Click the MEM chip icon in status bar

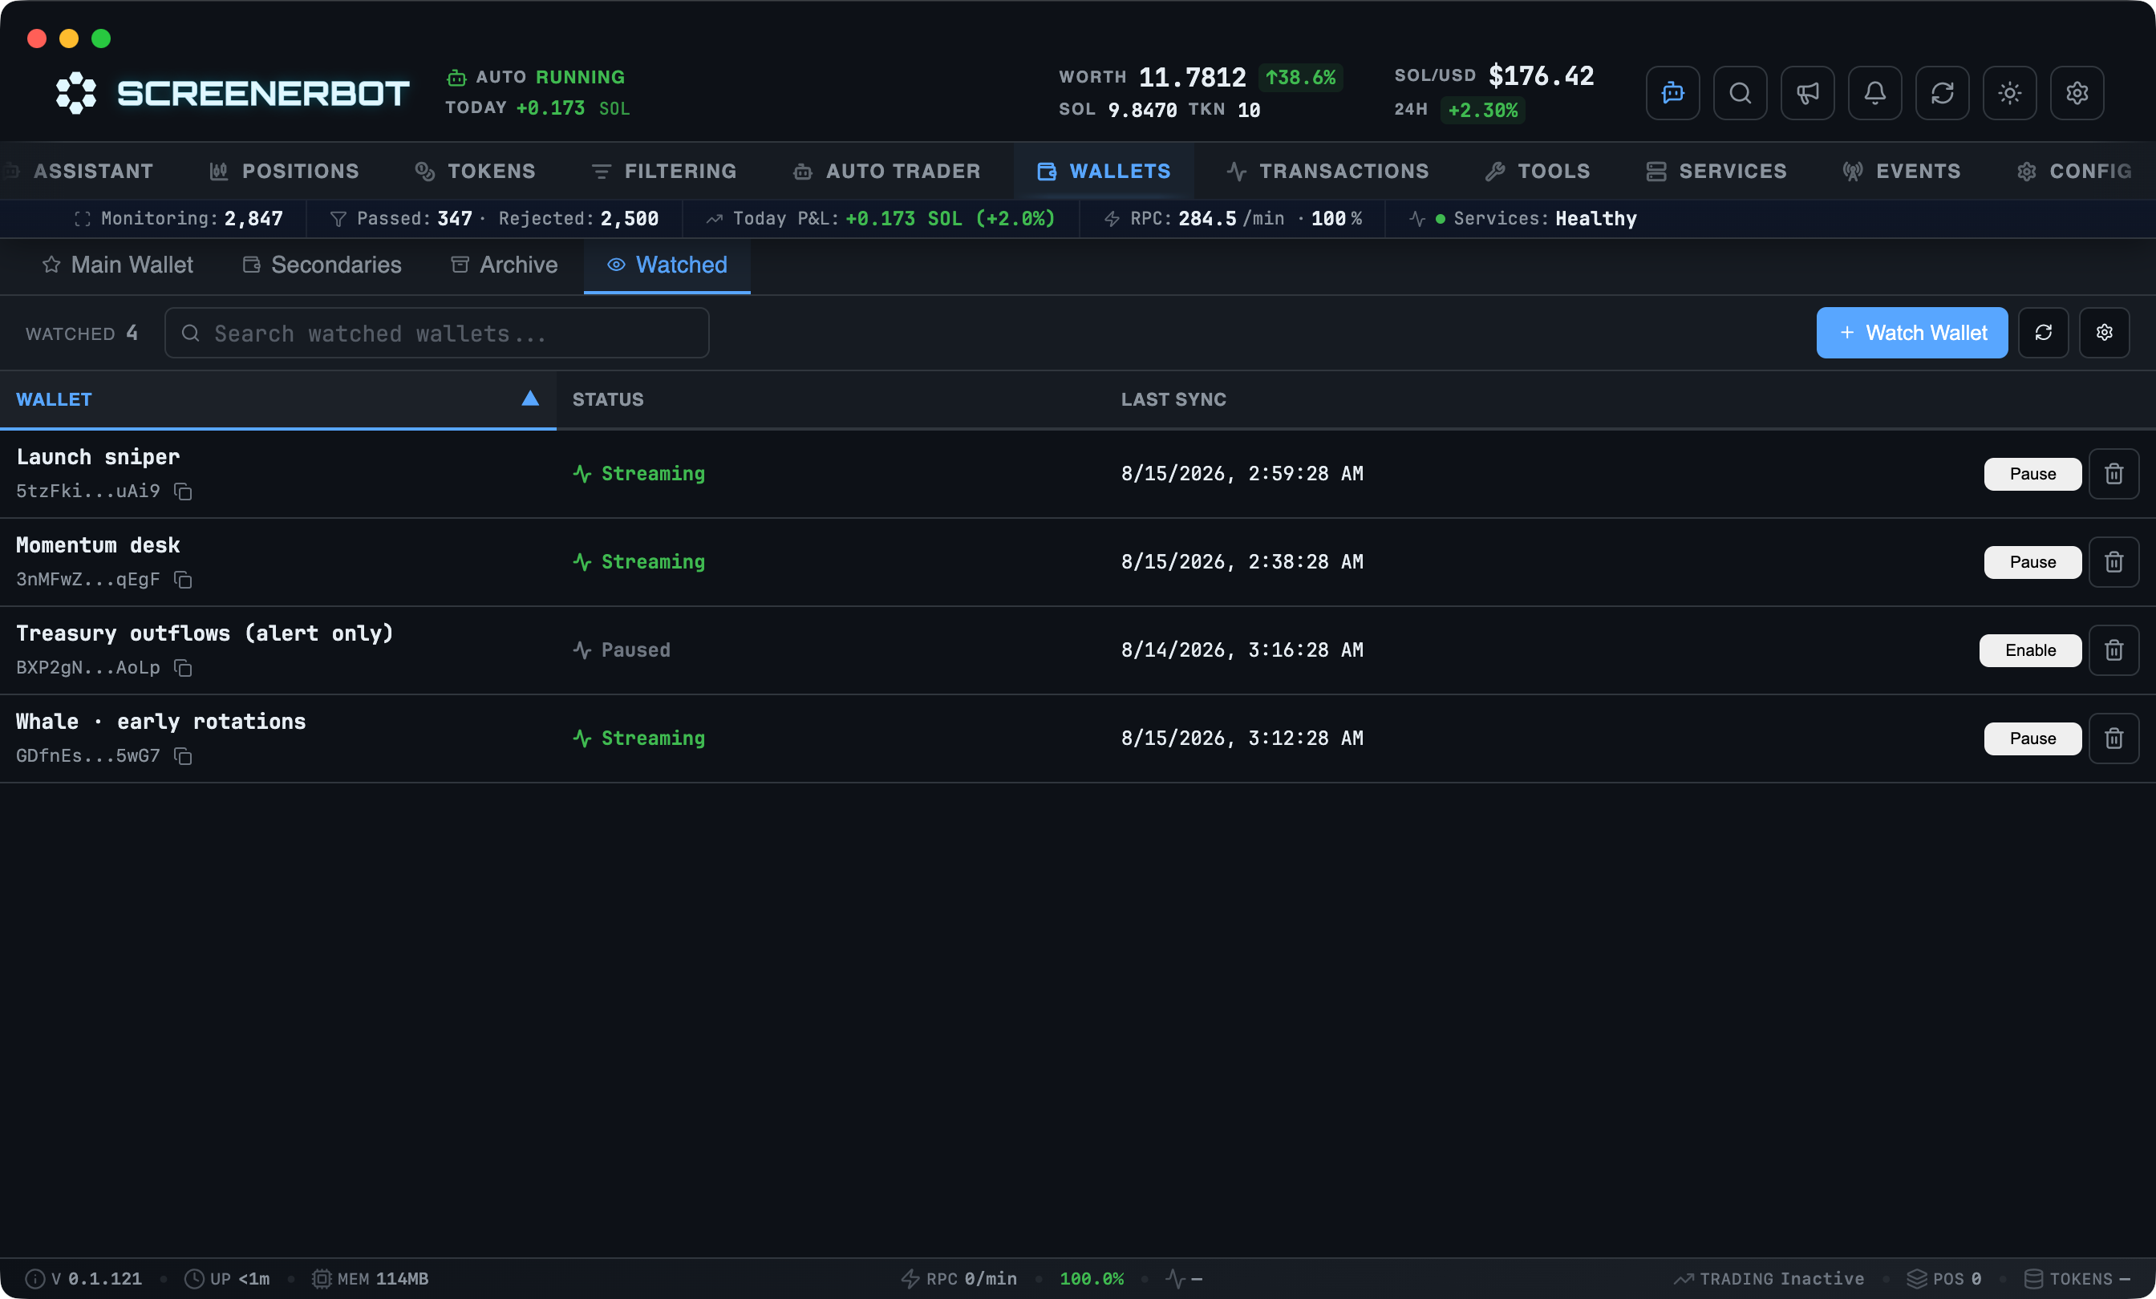click(322, 1279)
